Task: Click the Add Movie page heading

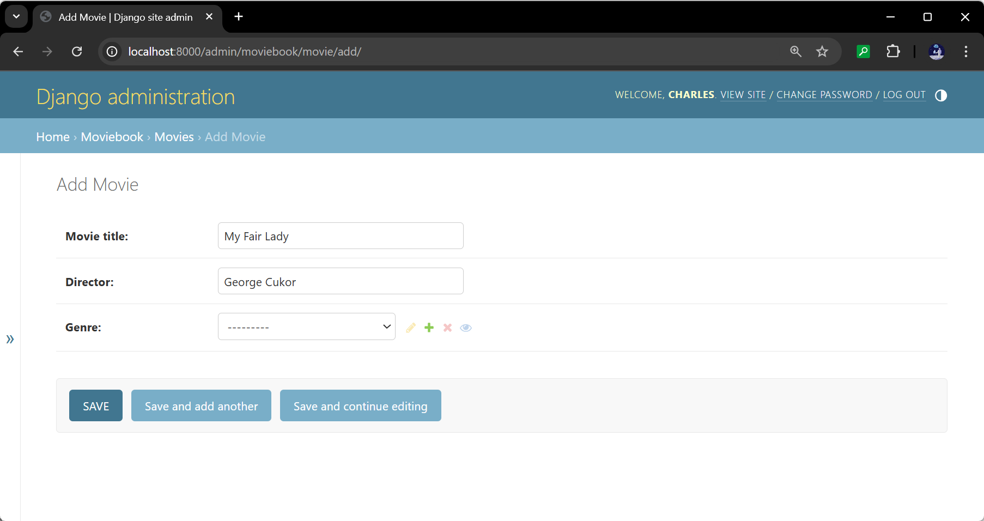Action: pos(98,185)
